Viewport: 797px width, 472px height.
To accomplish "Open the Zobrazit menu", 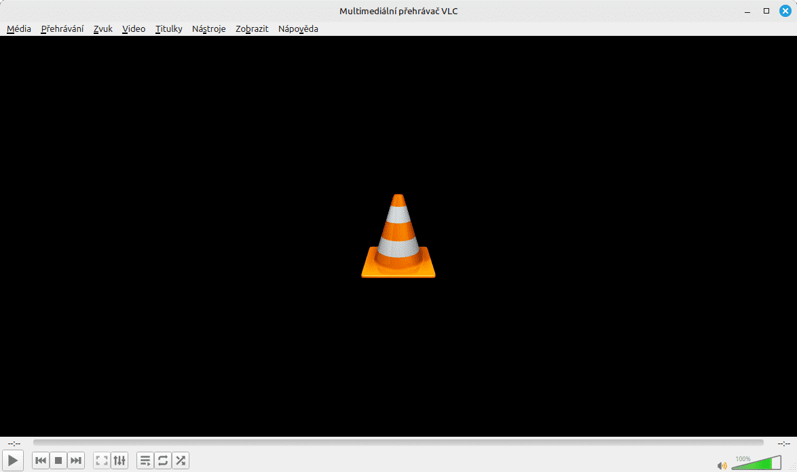I will click(x=251, y=28).
